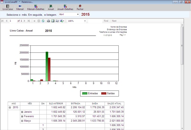Click the current page number field
Image resolution: width=191 pixels, height=130 pixels.
tap(13, 21)
